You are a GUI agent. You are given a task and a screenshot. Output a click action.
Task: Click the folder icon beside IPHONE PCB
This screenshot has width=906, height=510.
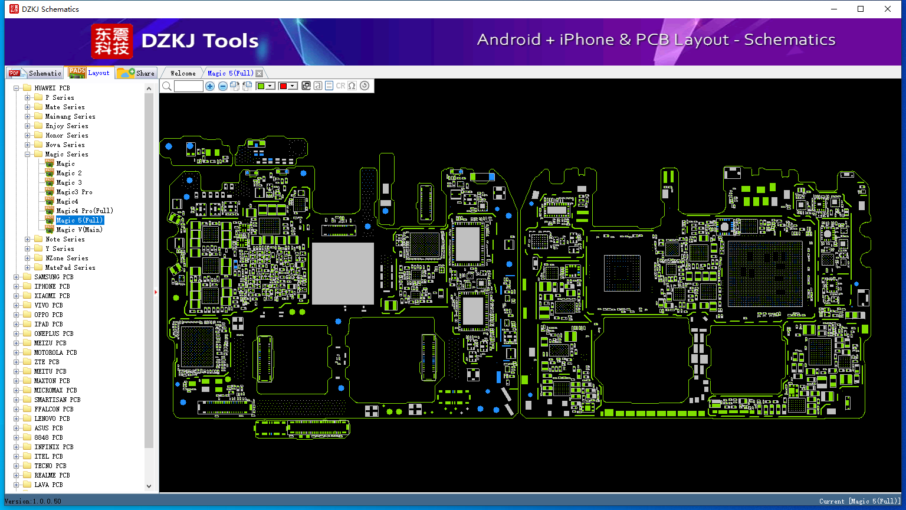click(x=27, y=286)
